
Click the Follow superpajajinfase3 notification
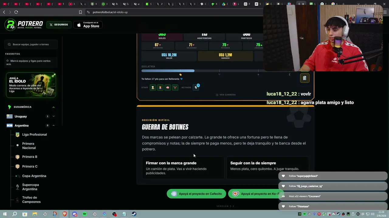click(x=333, y=176)
